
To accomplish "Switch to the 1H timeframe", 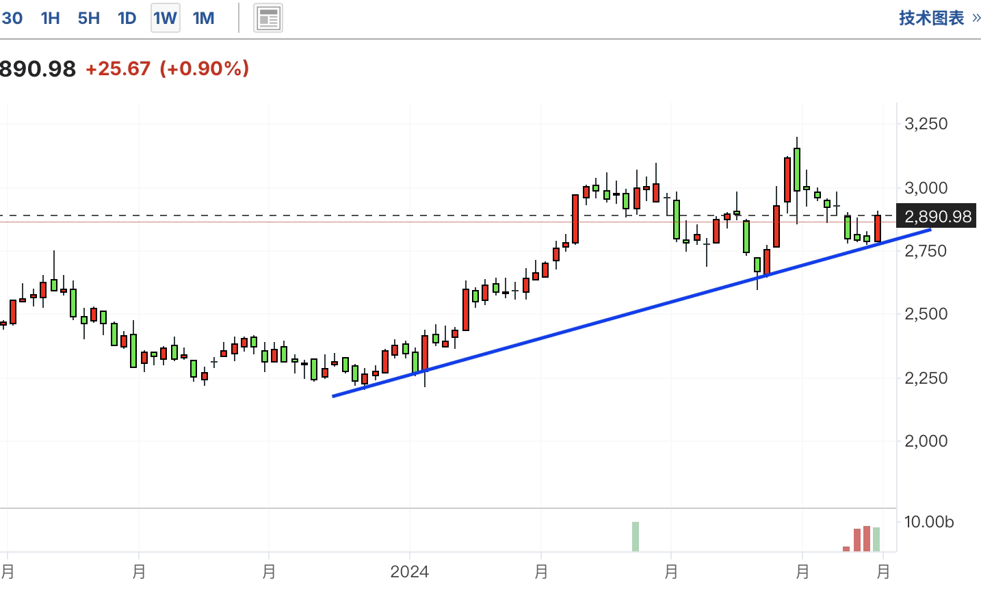I will [51, 18].
